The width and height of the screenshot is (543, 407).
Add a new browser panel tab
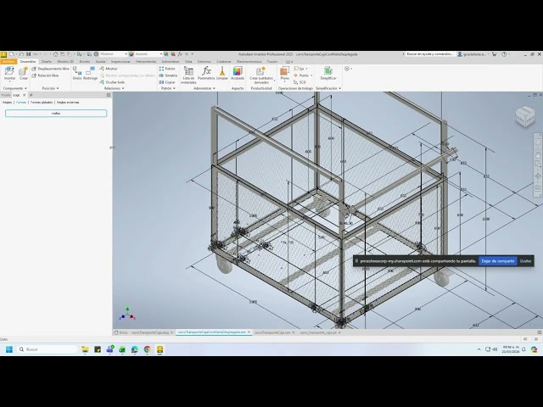coord(31,95)
